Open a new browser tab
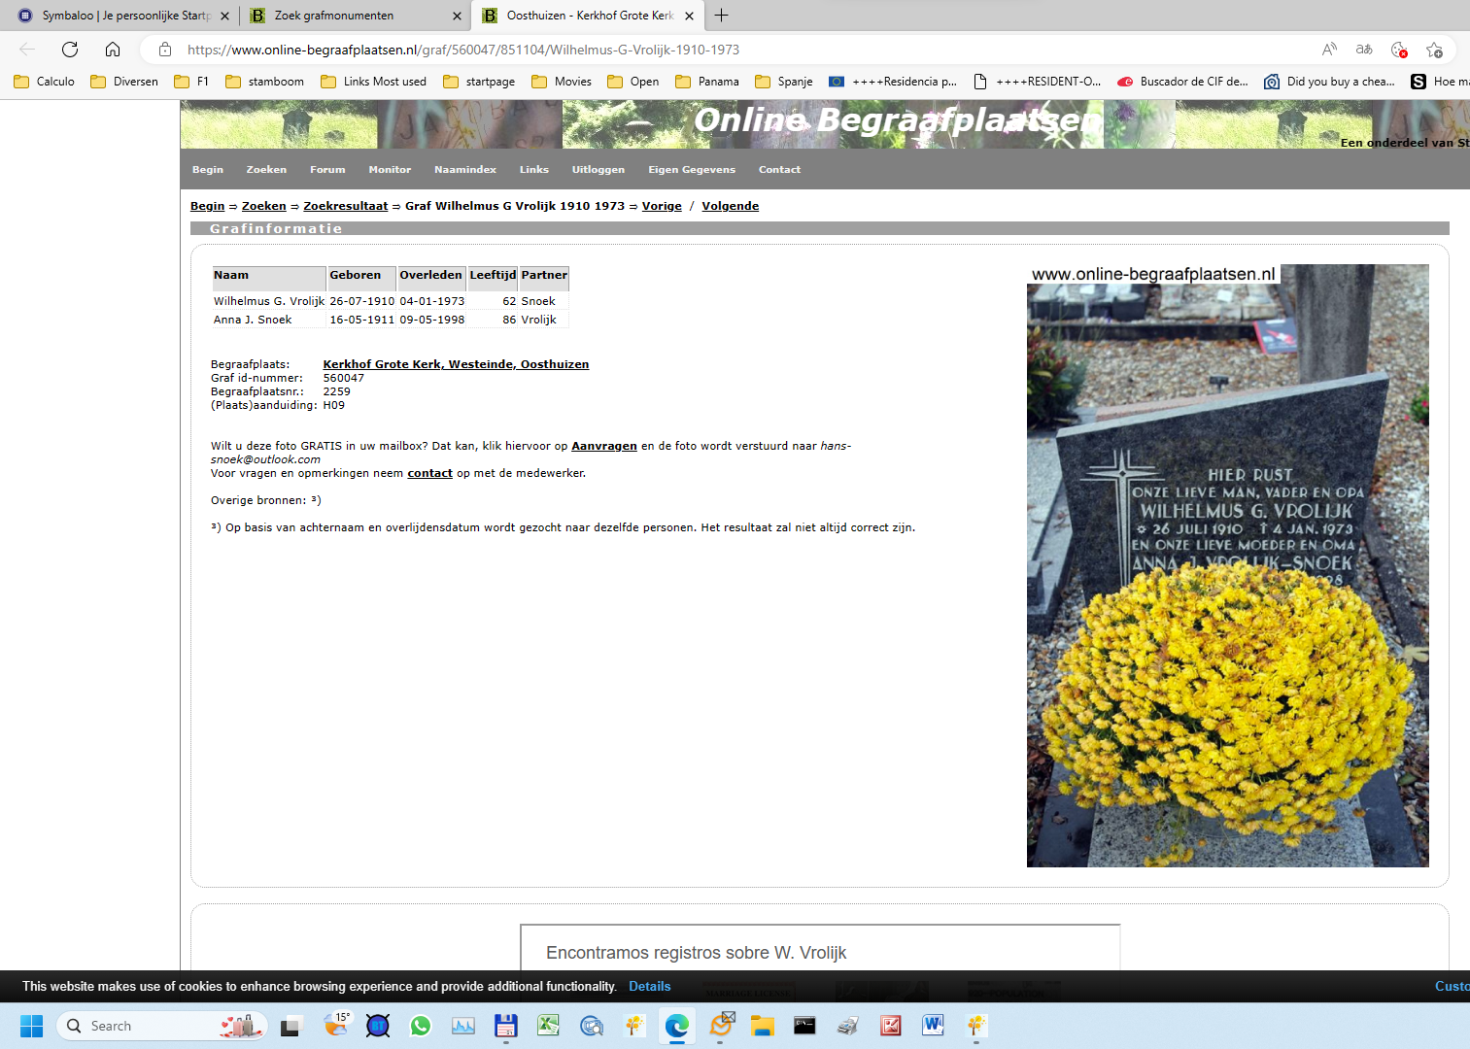This screenshot has width=1470, height=1049. pos(721,16)
